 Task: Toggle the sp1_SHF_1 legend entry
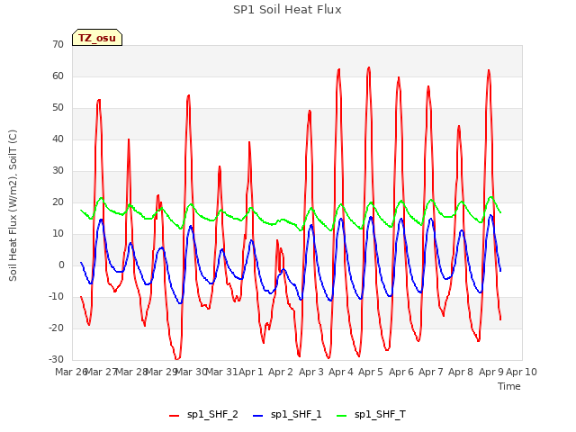287,415
